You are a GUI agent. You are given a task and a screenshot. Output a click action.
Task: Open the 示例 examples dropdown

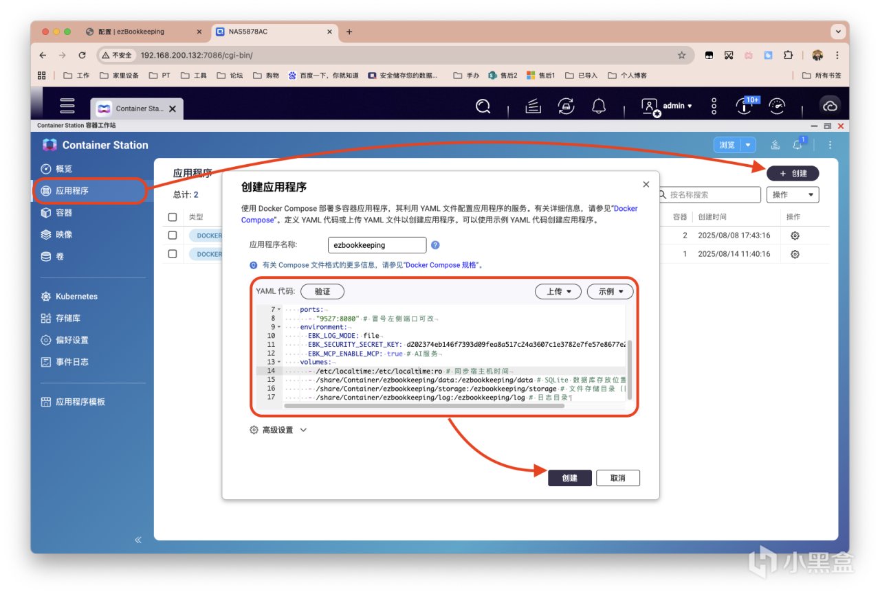[610, 291]
